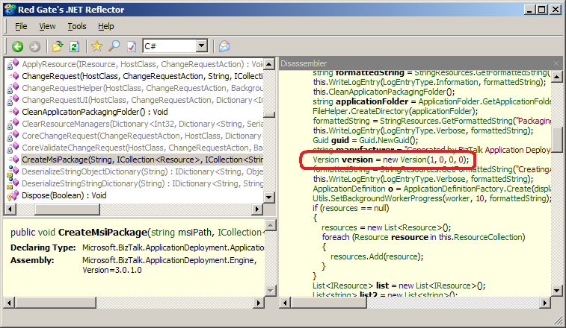Click the Disassembler scroll left arrow
The image size is (566, 328).
[x=285, y=303]
